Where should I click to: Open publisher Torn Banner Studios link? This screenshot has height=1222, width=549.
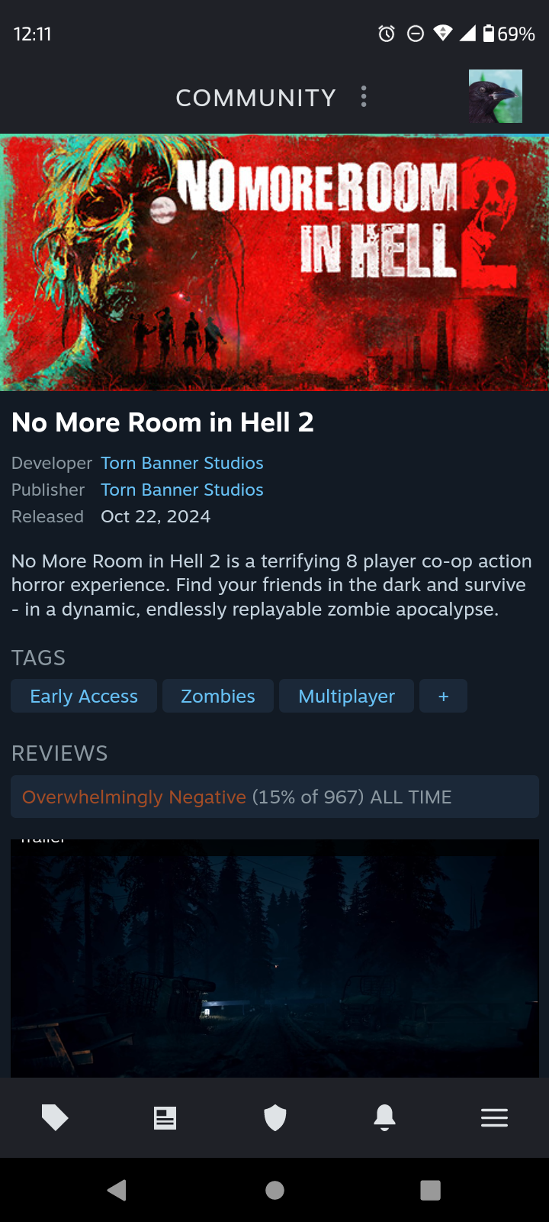[x=182, y=490]
